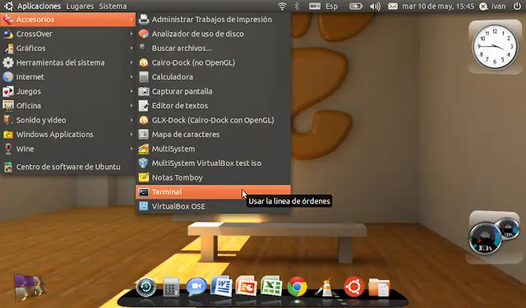Screen dimensions: 526x308
Task: Expand Herramientas del sistema submenu
Action: [67, 62]
